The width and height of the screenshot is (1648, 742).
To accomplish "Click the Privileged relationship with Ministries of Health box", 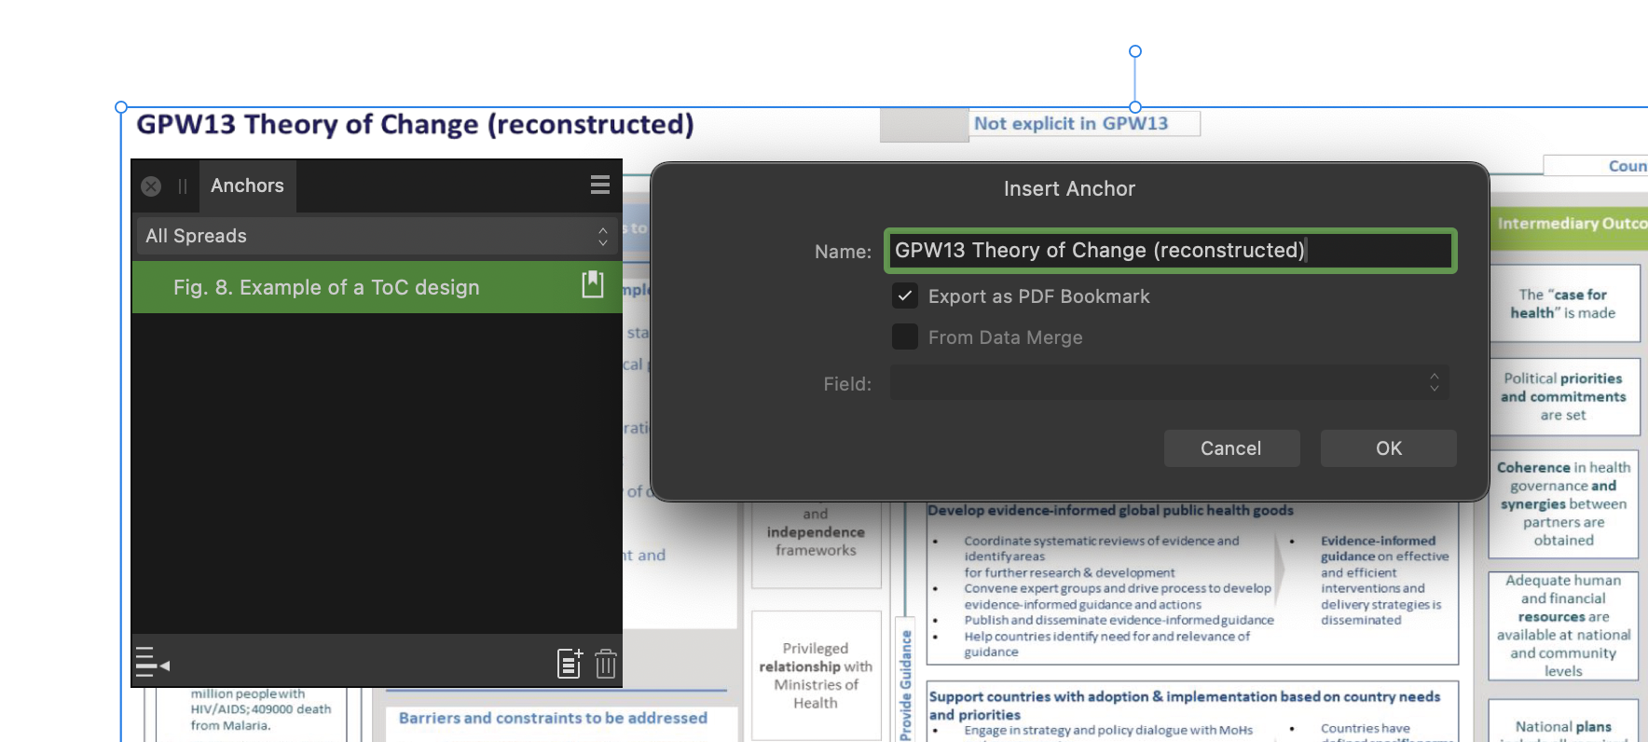I will tap(816, 676).
